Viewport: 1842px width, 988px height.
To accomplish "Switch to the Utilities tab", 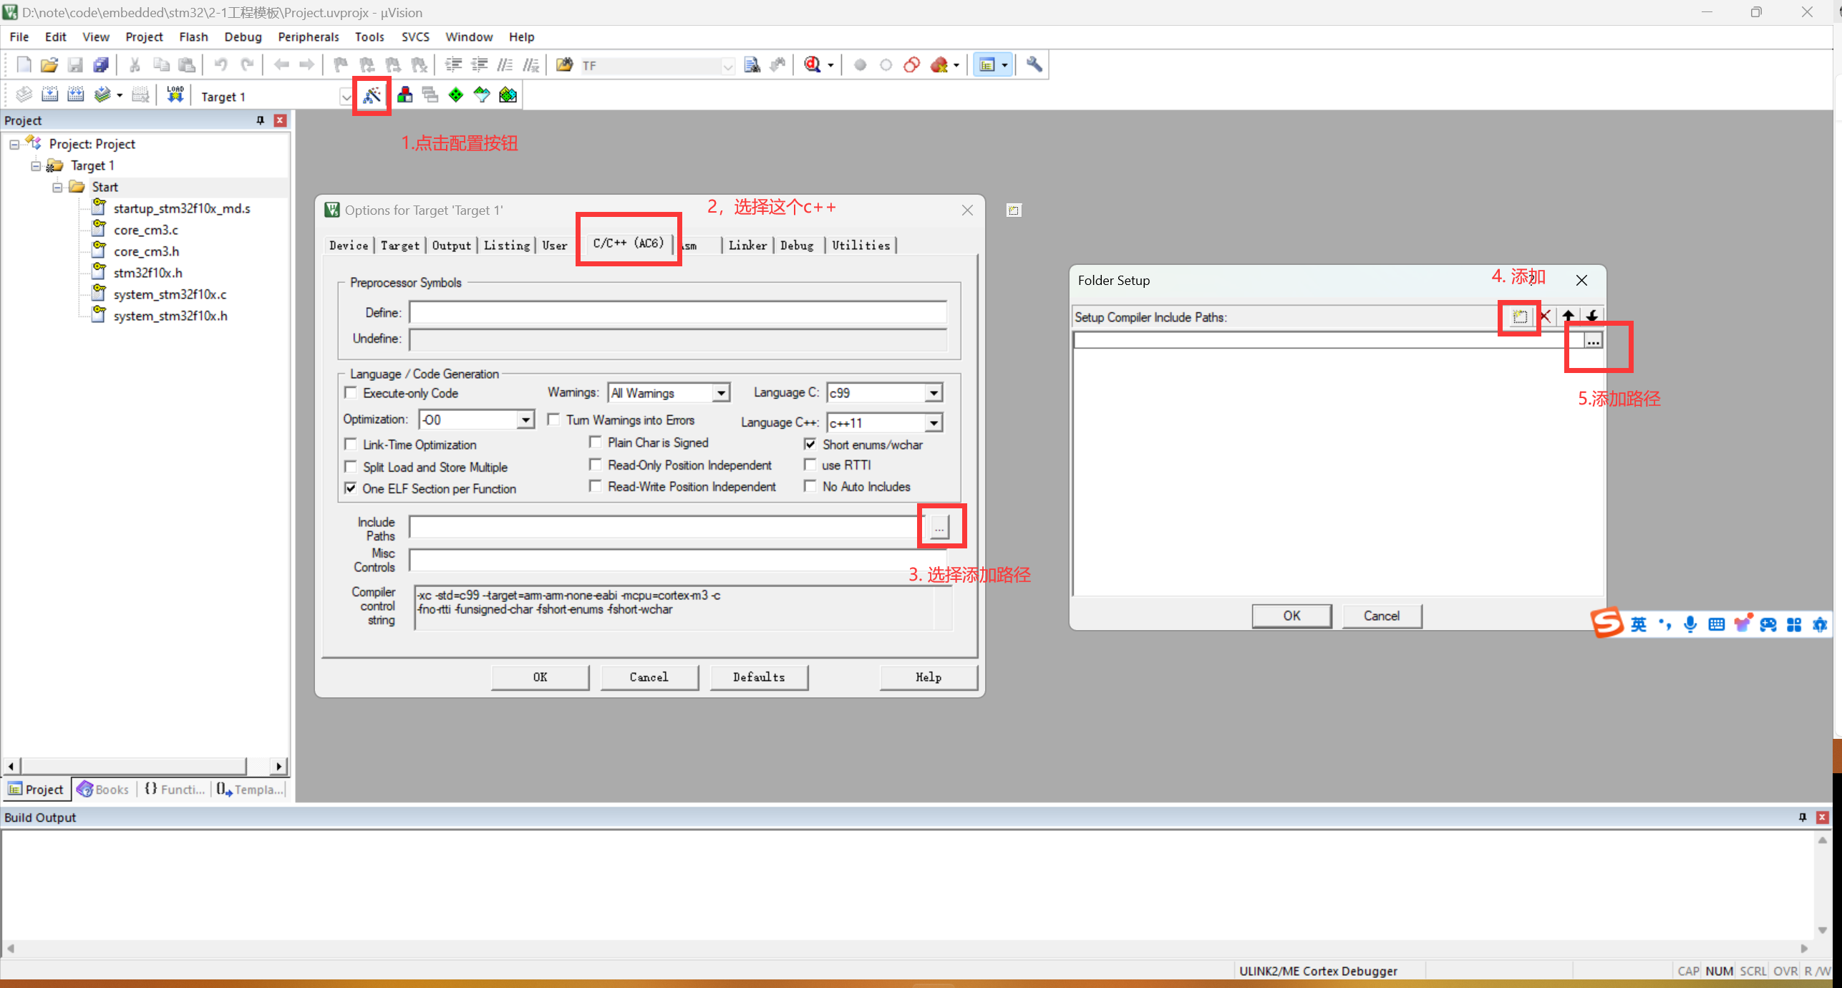I will tap(861, 245).
